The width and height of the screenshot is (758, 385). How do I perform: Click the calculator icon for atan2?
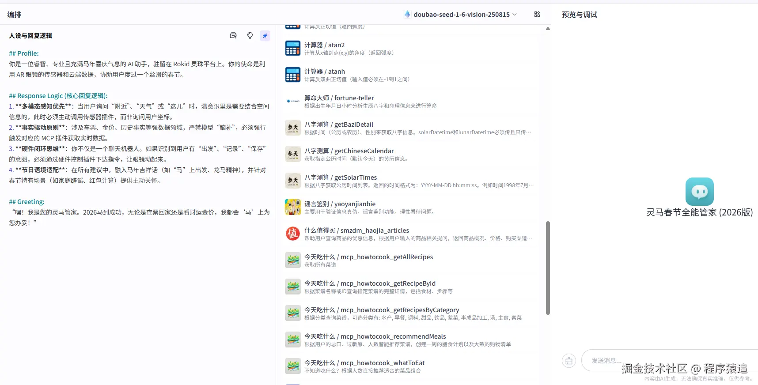293,49
